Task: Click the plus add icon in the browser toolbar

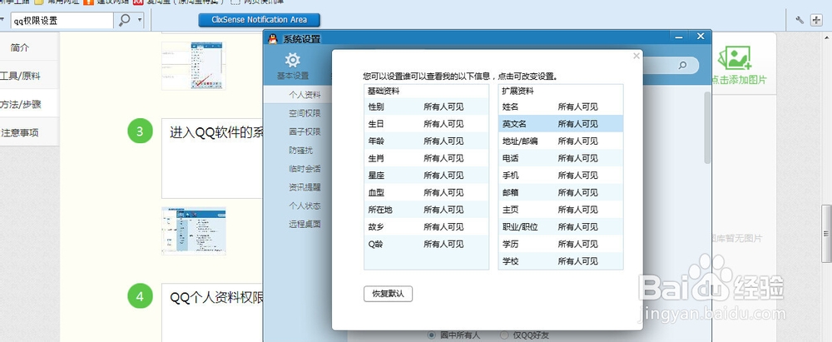Action: tap(816, 20)
